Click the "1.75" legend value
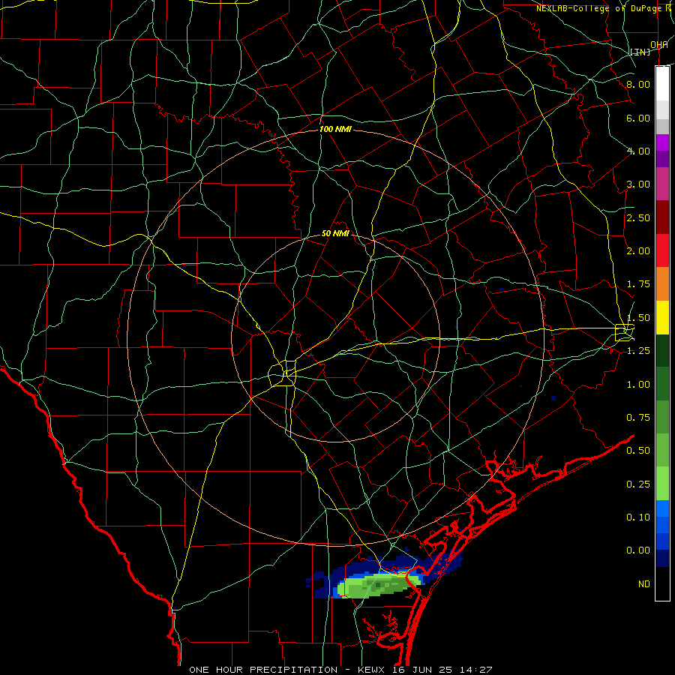The width and height of the screenshot is (675, 675). pos(638,284)
